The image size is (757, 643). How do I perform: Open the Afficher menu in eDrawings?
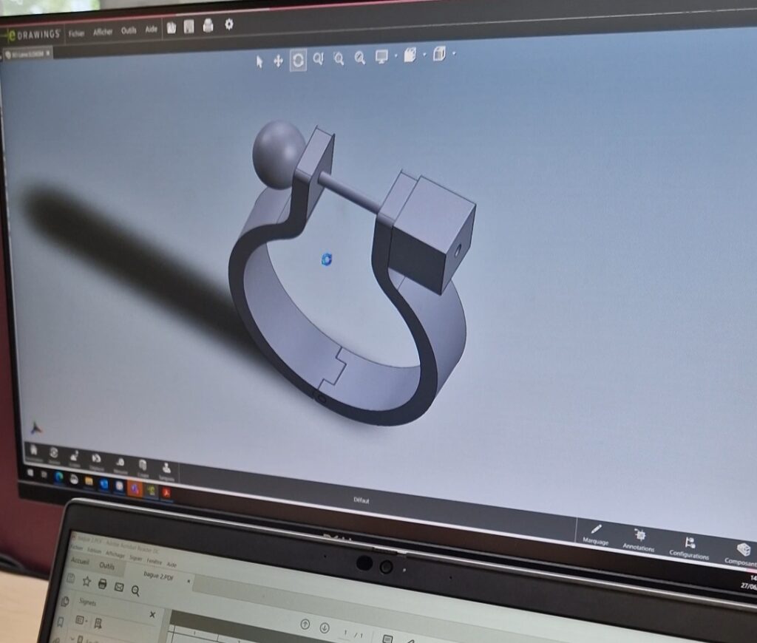(x=102, y=32)
